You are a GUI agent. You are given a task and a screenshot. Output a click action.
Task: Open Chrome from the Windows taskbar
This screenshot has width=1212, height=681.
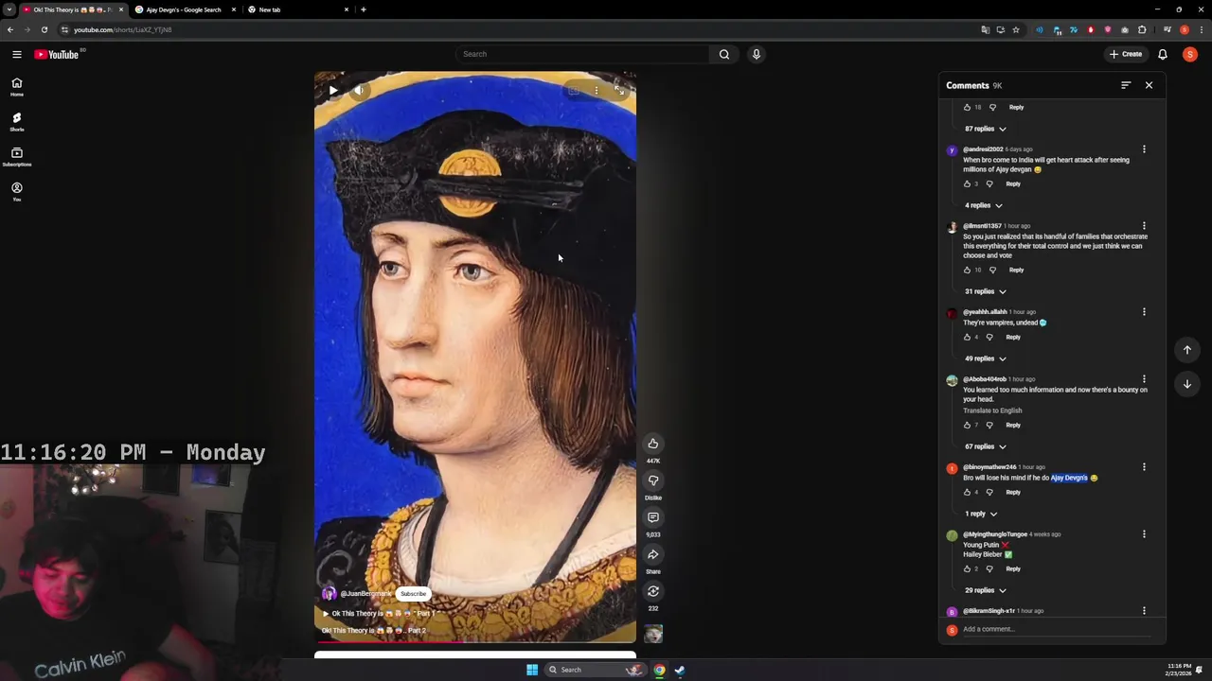point(659,670)
